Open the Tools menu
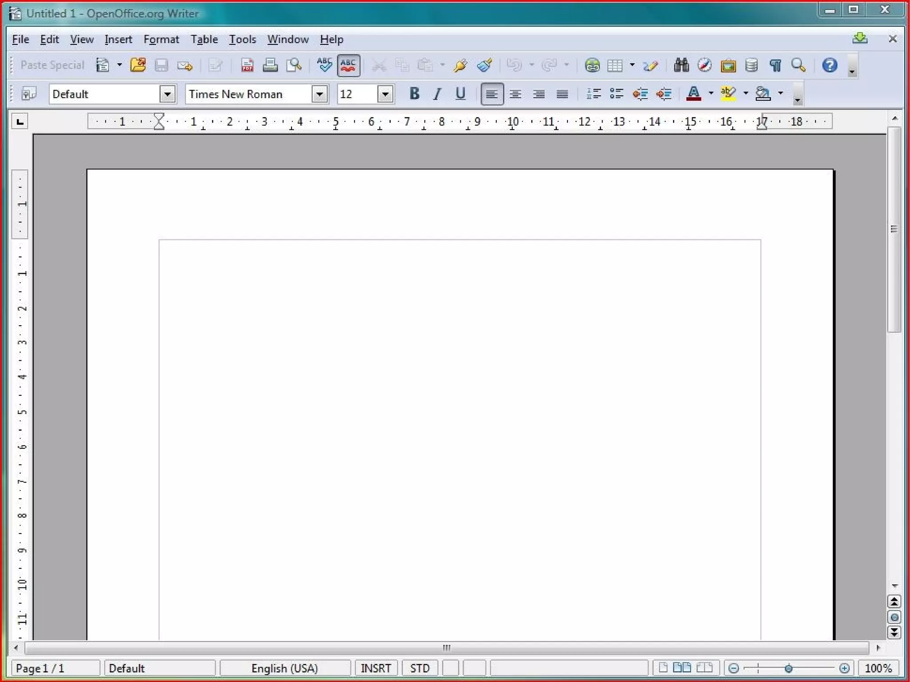The height and width of the screenshot is (682, 910). [x=242, y=40]
